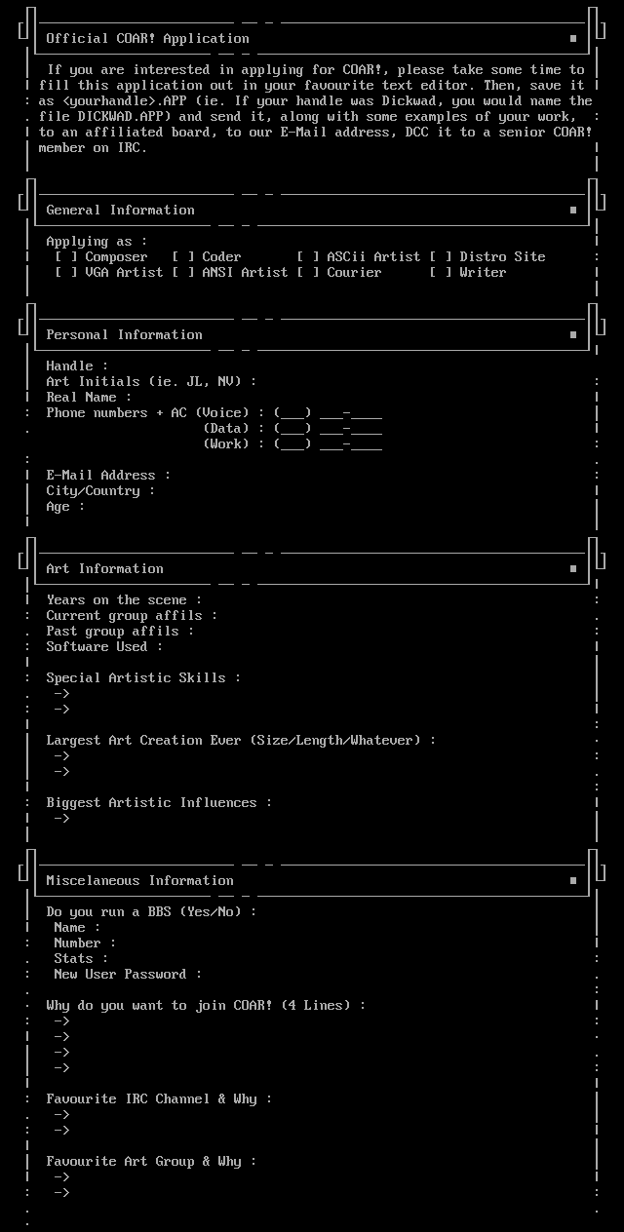This screenshot has width=624, height=1232.
Task: Check the Courier checkbox
Action: pyautogui.click(x=308, y=273)
